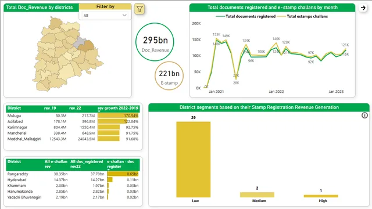The height and width of the screenshot is (209, 372).
Task: Toggle Total estamps challans legend entry
Action: (302, 16)
